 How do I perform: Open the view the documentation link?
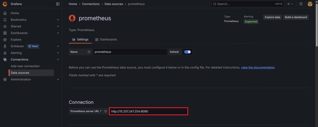(x=258, y=67)
